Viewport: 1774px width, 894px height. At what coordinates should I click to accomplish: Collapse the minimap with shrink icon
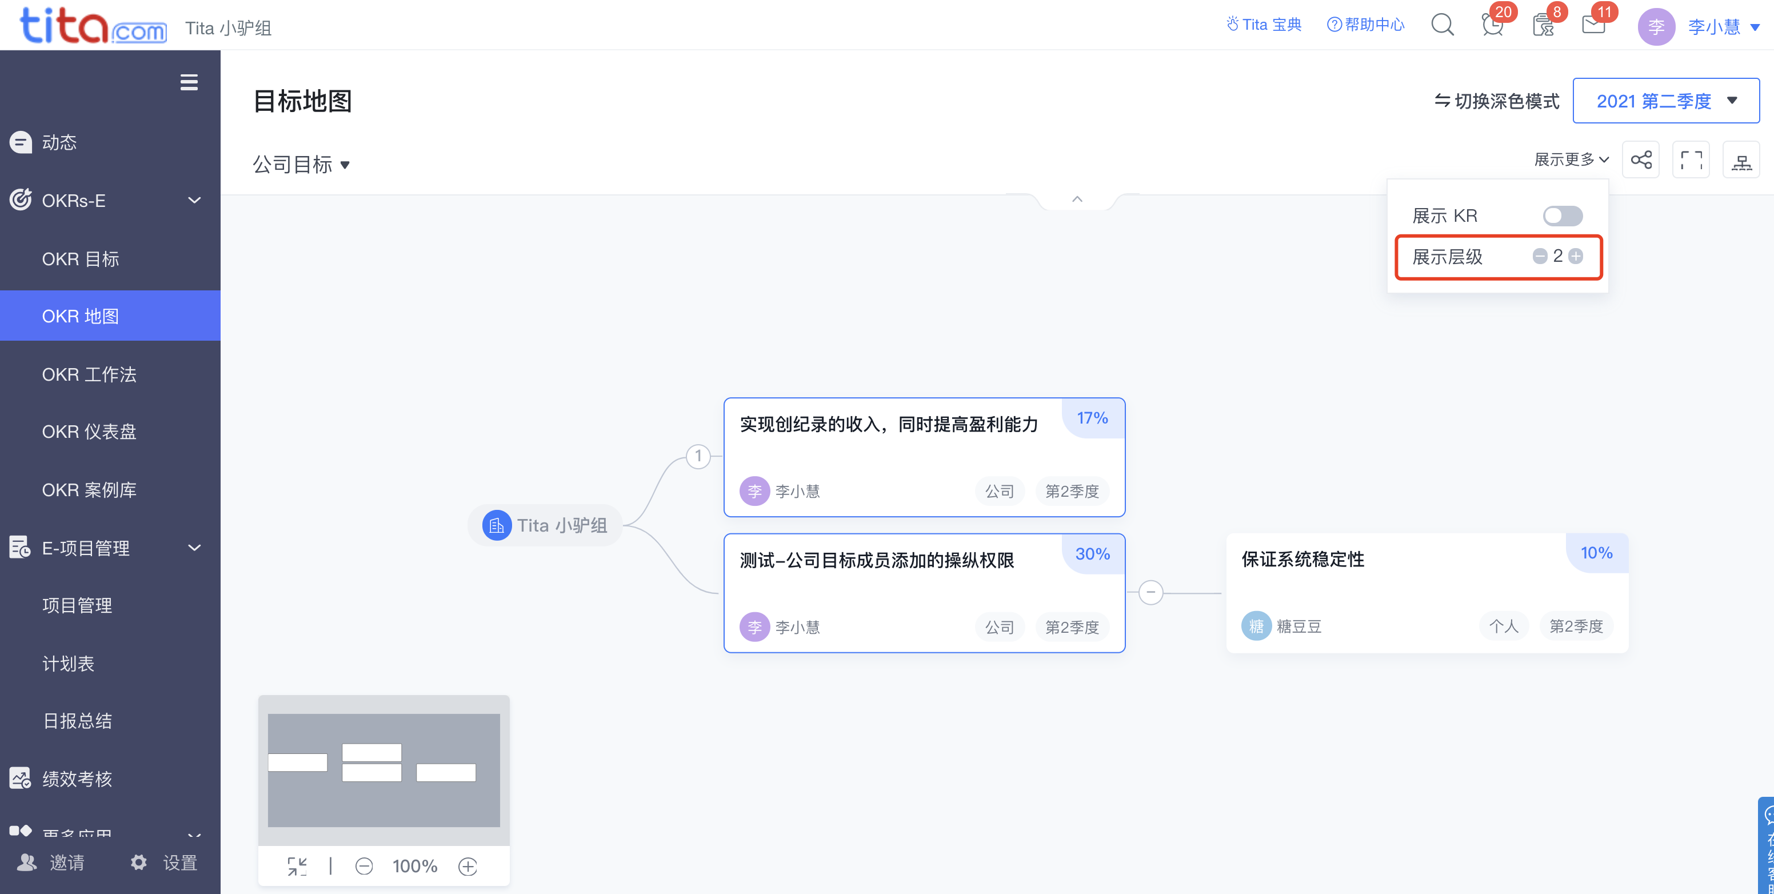point(297,867)
